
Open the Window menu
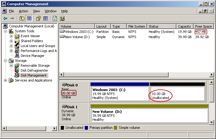pos(50,11)
